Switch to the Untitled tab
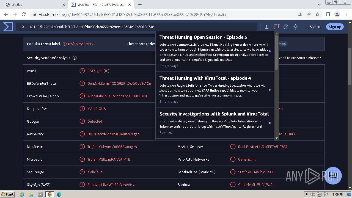The image size is (352, 198). [x=34, y=5]
